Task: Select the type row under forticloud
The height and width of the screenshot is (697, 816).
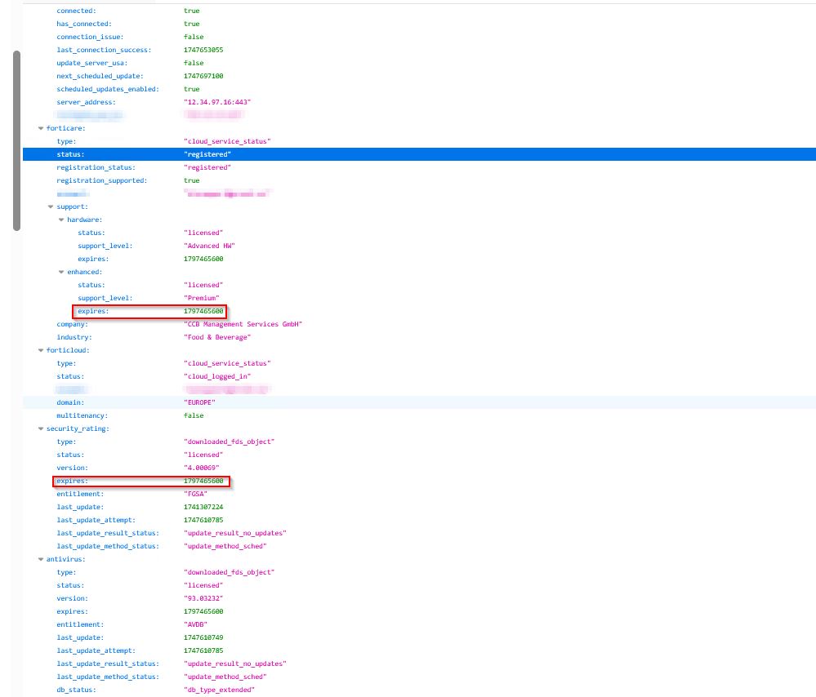Action: pyautogui.click(x=419, y=363)
